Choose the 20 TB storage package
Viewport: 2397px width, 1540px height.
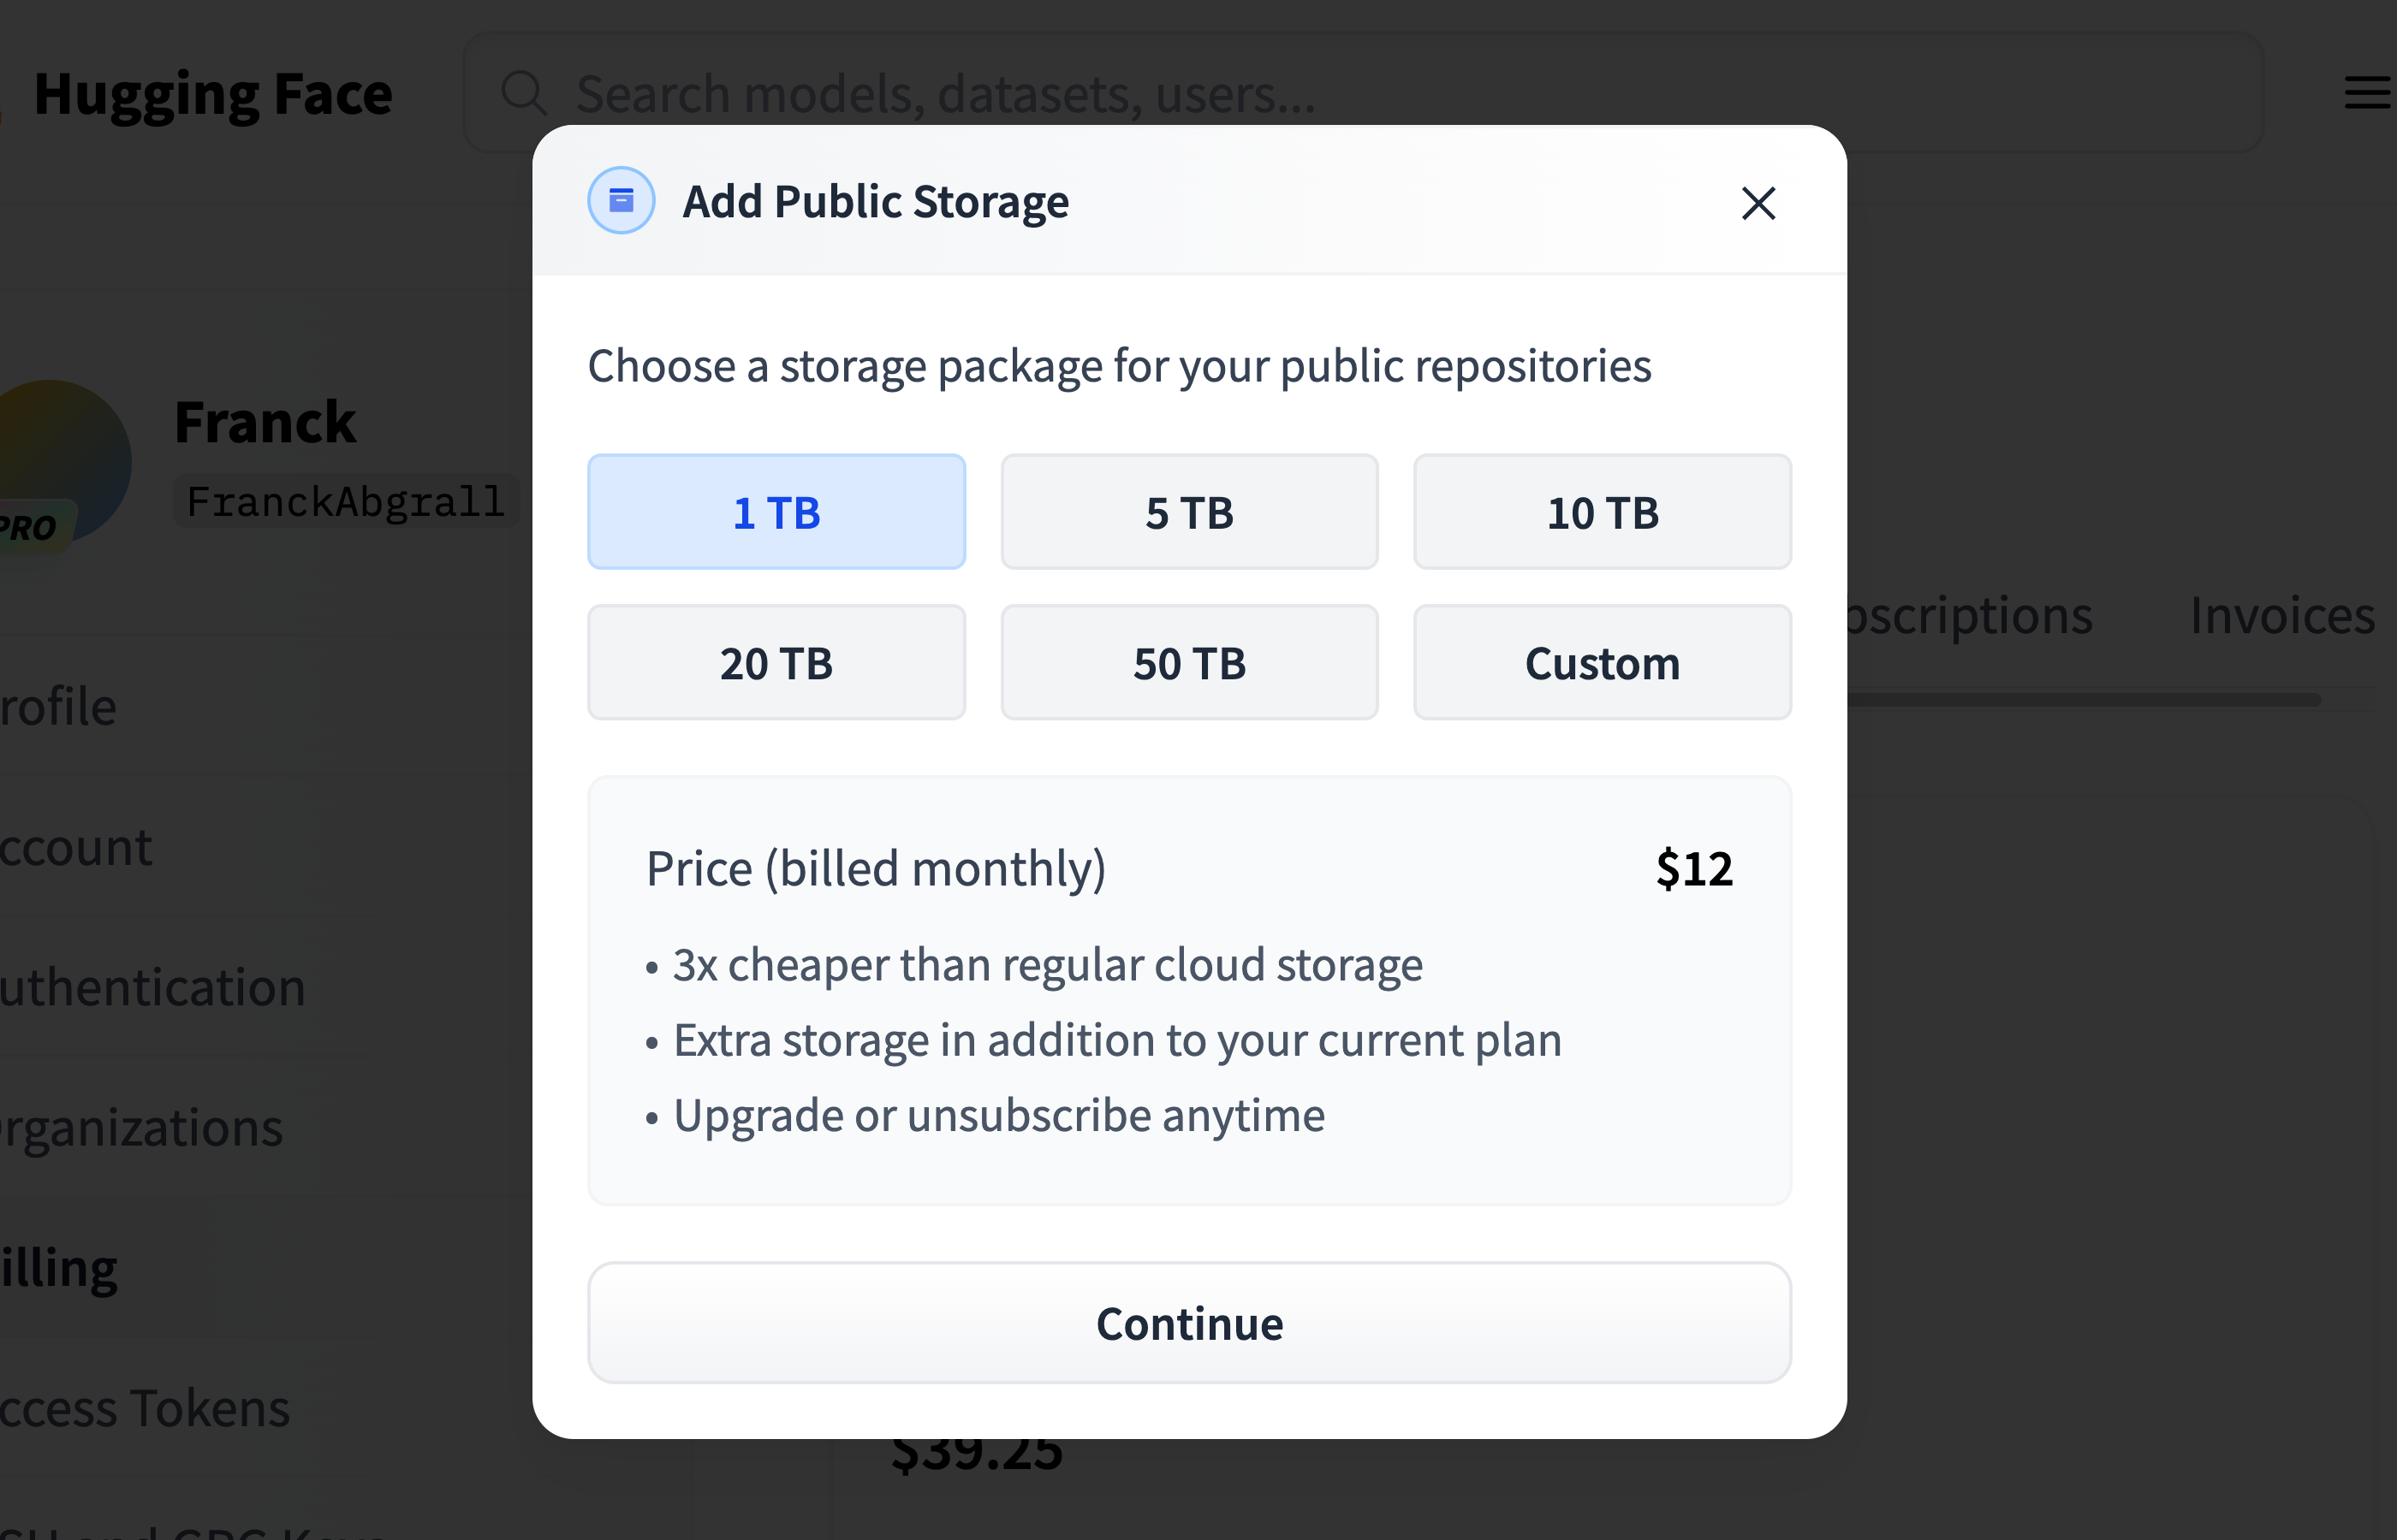[x=776, y=663]
